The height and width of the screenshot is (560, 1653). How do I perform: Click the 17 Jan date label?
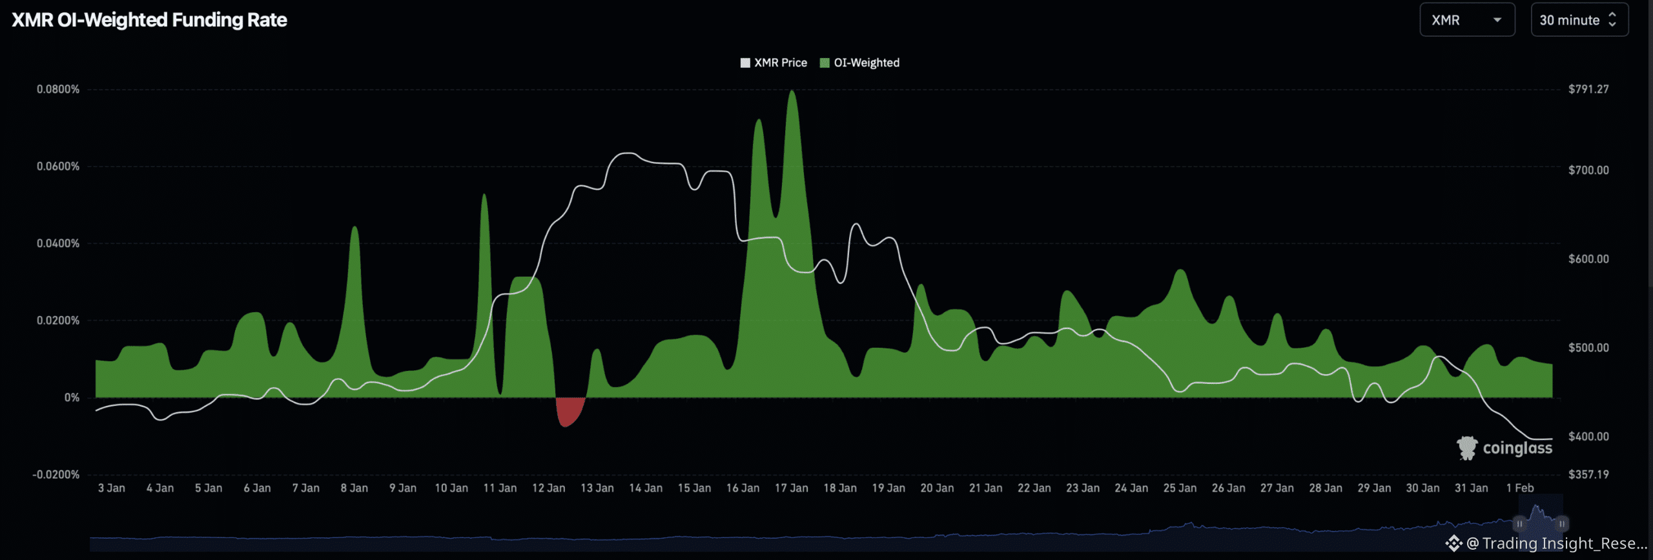coord(792,488)
